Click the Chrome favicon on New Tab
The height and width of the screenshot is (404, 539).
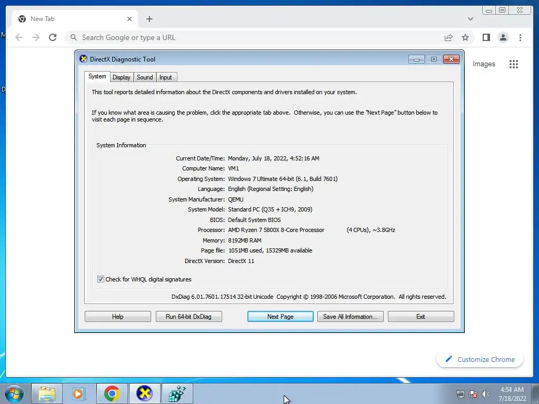coord(22,19)
